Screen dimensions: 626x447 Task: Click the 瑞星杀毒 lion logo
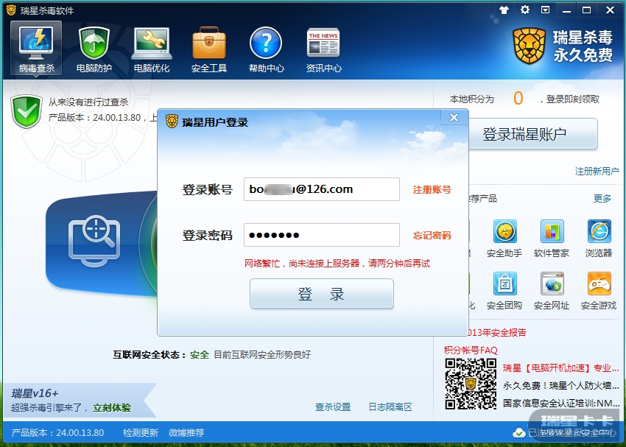coord(530,46)
